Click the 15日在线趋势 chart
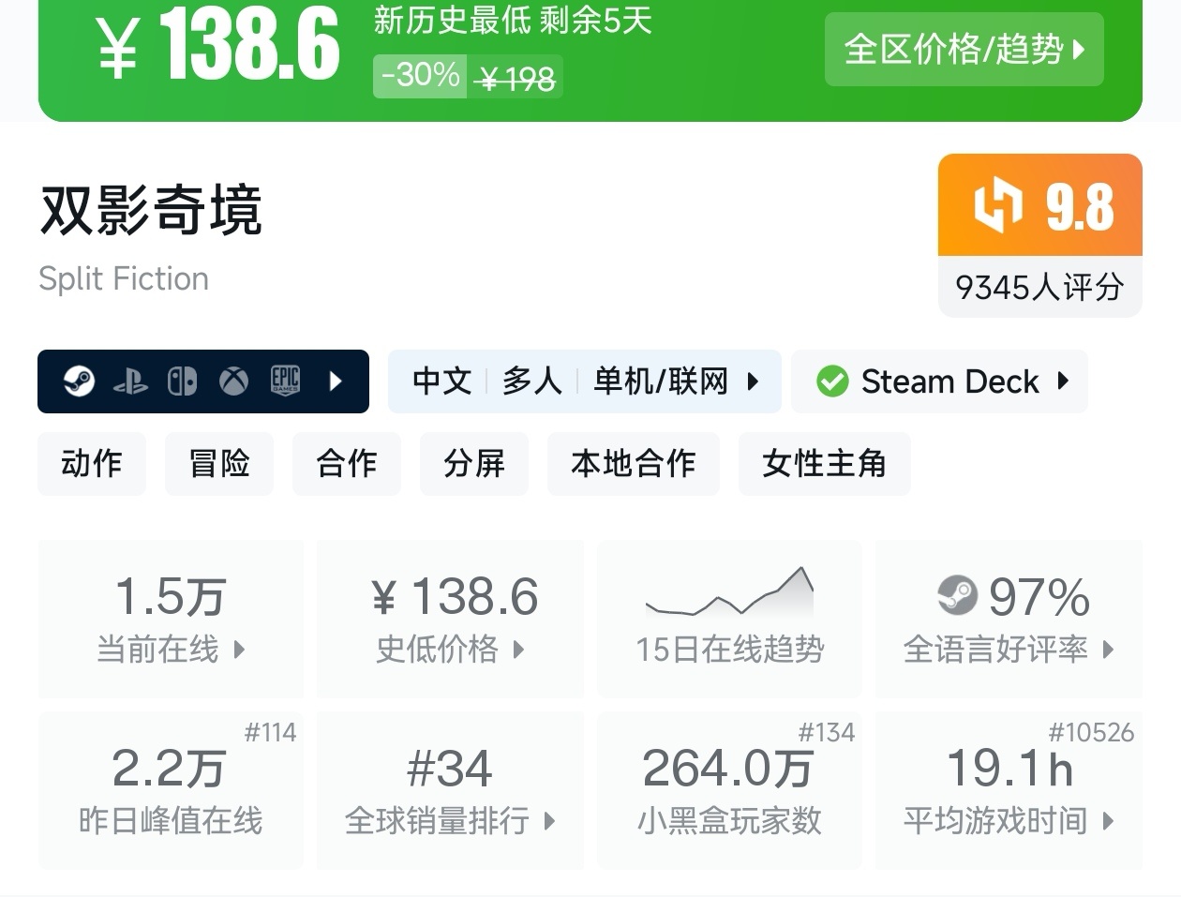The width and height of the screenshot is (1181, 897). pos(729,591)
